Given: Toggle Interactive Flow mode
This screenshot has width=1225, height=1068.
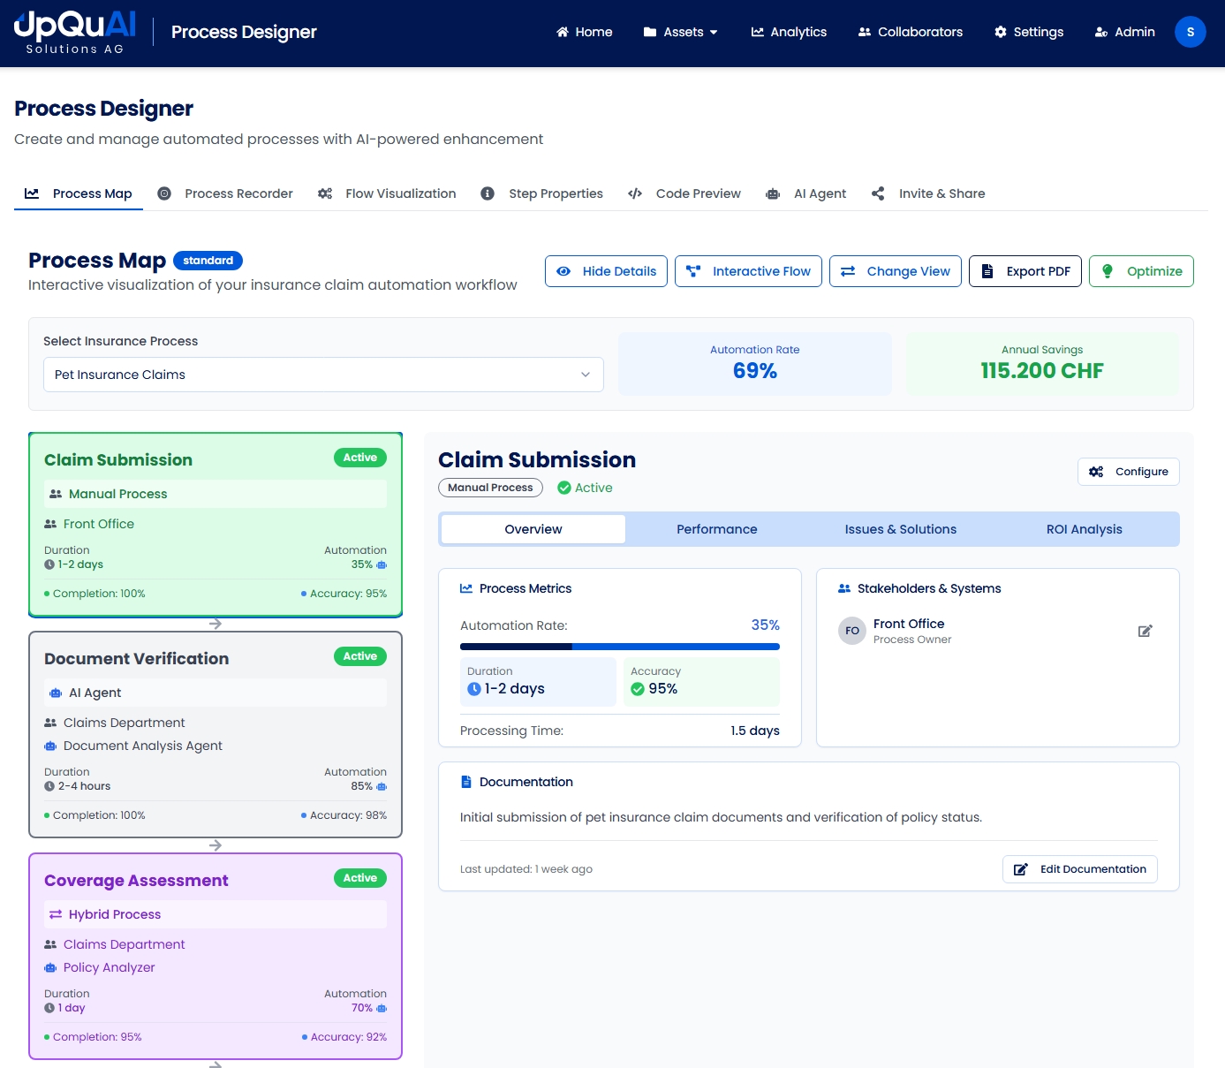Looking at the screenshot, I should tap(748, 271).
